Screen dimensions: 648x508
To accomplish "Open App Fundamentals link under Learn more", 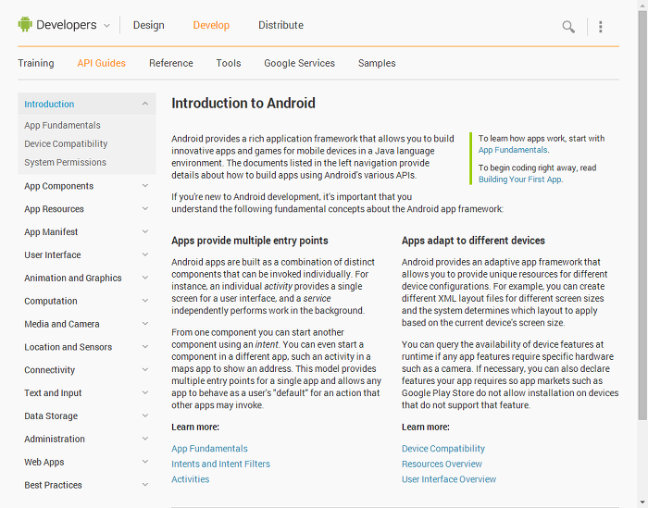I will tap(209, 449).
